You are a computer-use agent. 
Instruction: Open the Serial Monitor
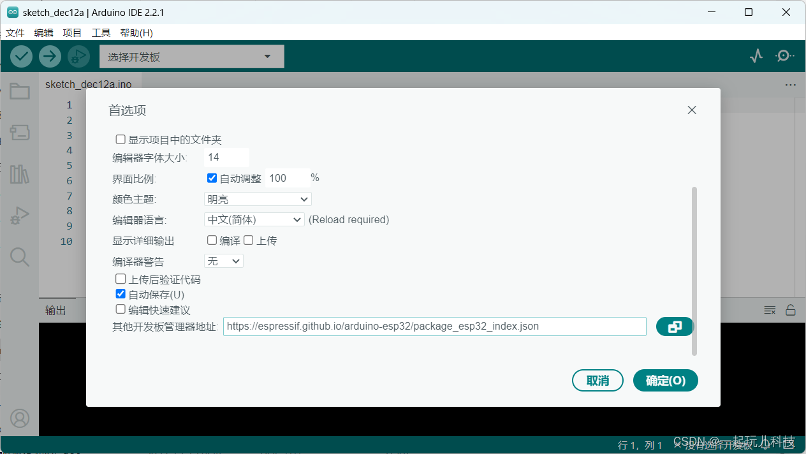click(x=784, y=56)
